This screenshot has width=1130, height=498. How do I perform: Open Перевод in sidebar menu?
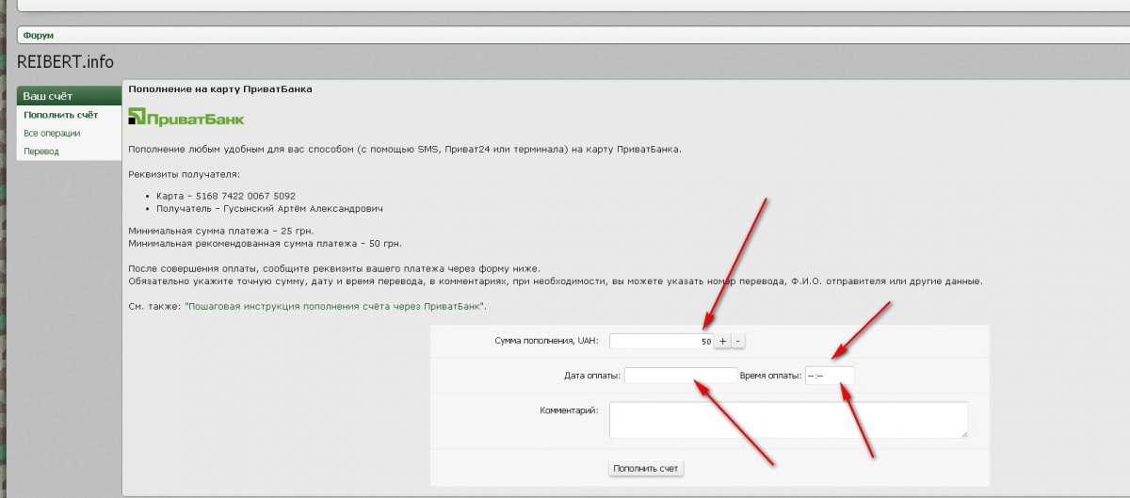click(x=41, y=151)
